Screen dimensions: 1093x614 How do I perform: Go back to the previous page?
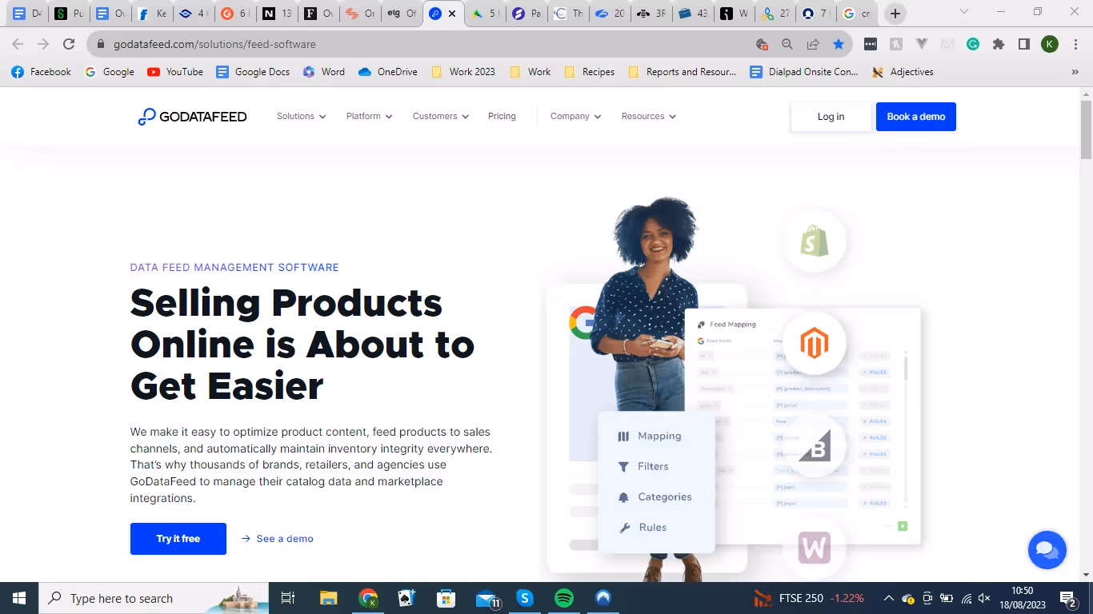18,45
